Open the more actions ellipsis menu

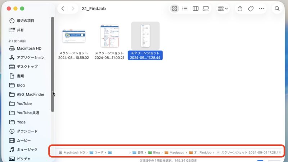tap(261, 9)
